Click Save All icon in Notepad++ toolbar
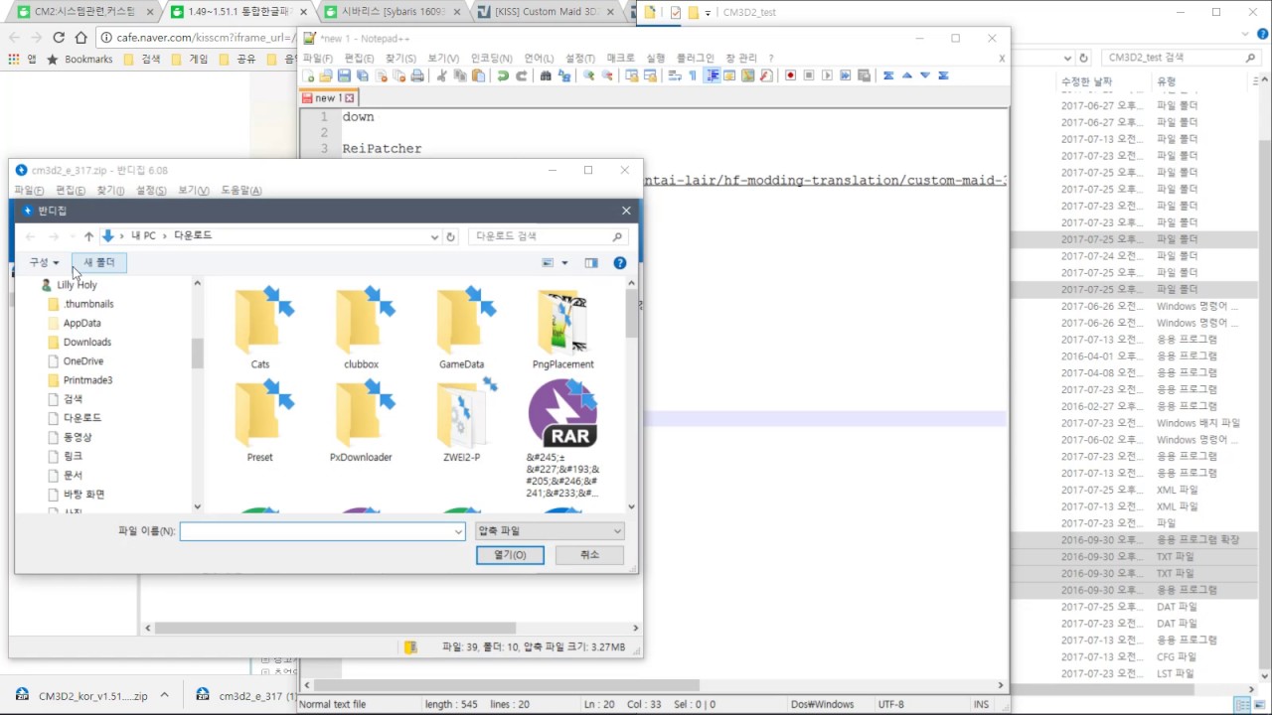 pos(363,75)
